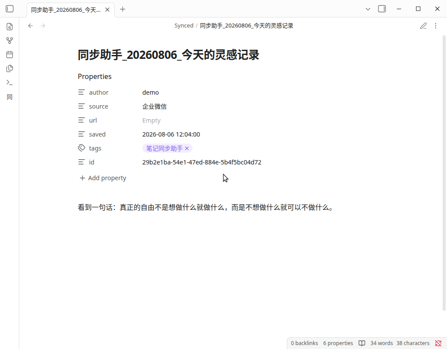Edit the author value demo
Viewport: 447px width, 349px height.
pyautogui.click(x=151, y=92)
